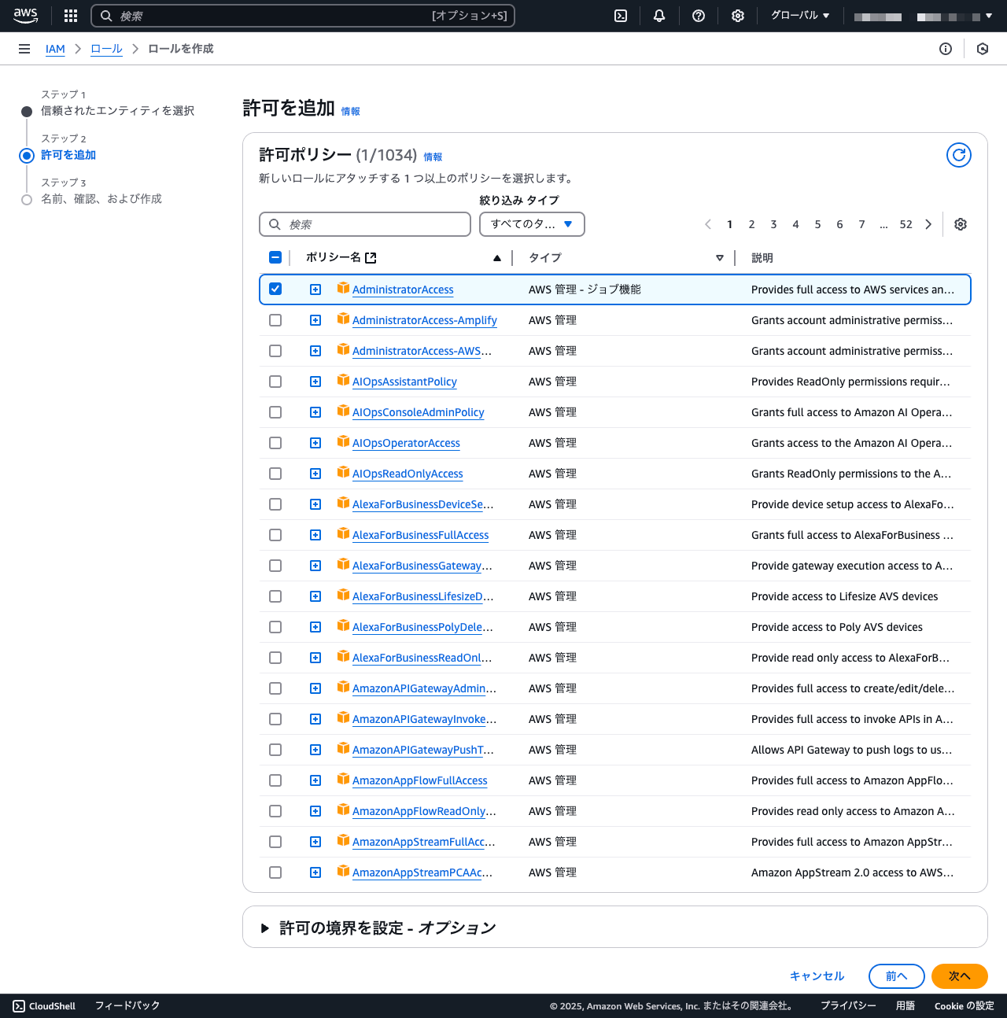Jump to page 52 of policies

click(906, 224)
